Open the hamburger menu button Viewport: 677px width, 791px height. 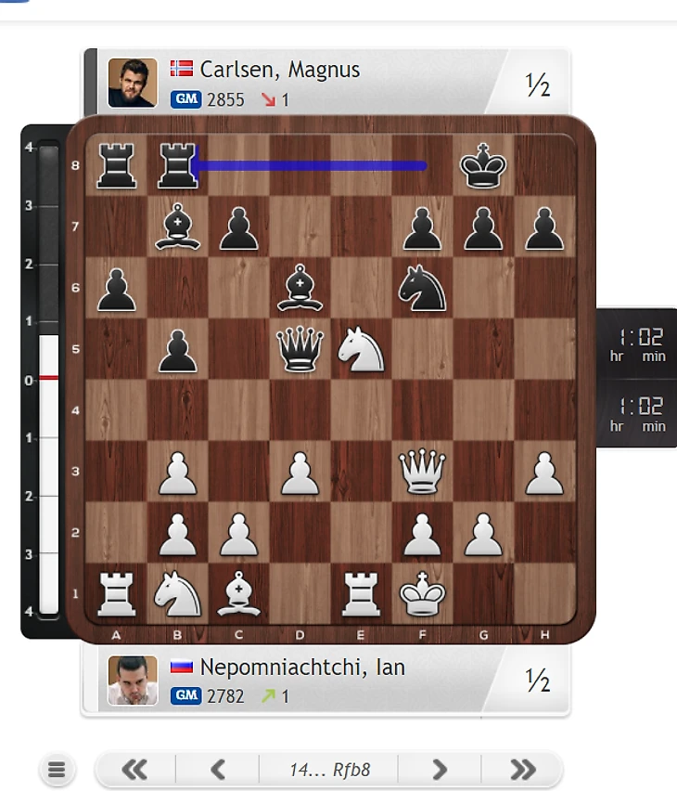coord(57,770)
